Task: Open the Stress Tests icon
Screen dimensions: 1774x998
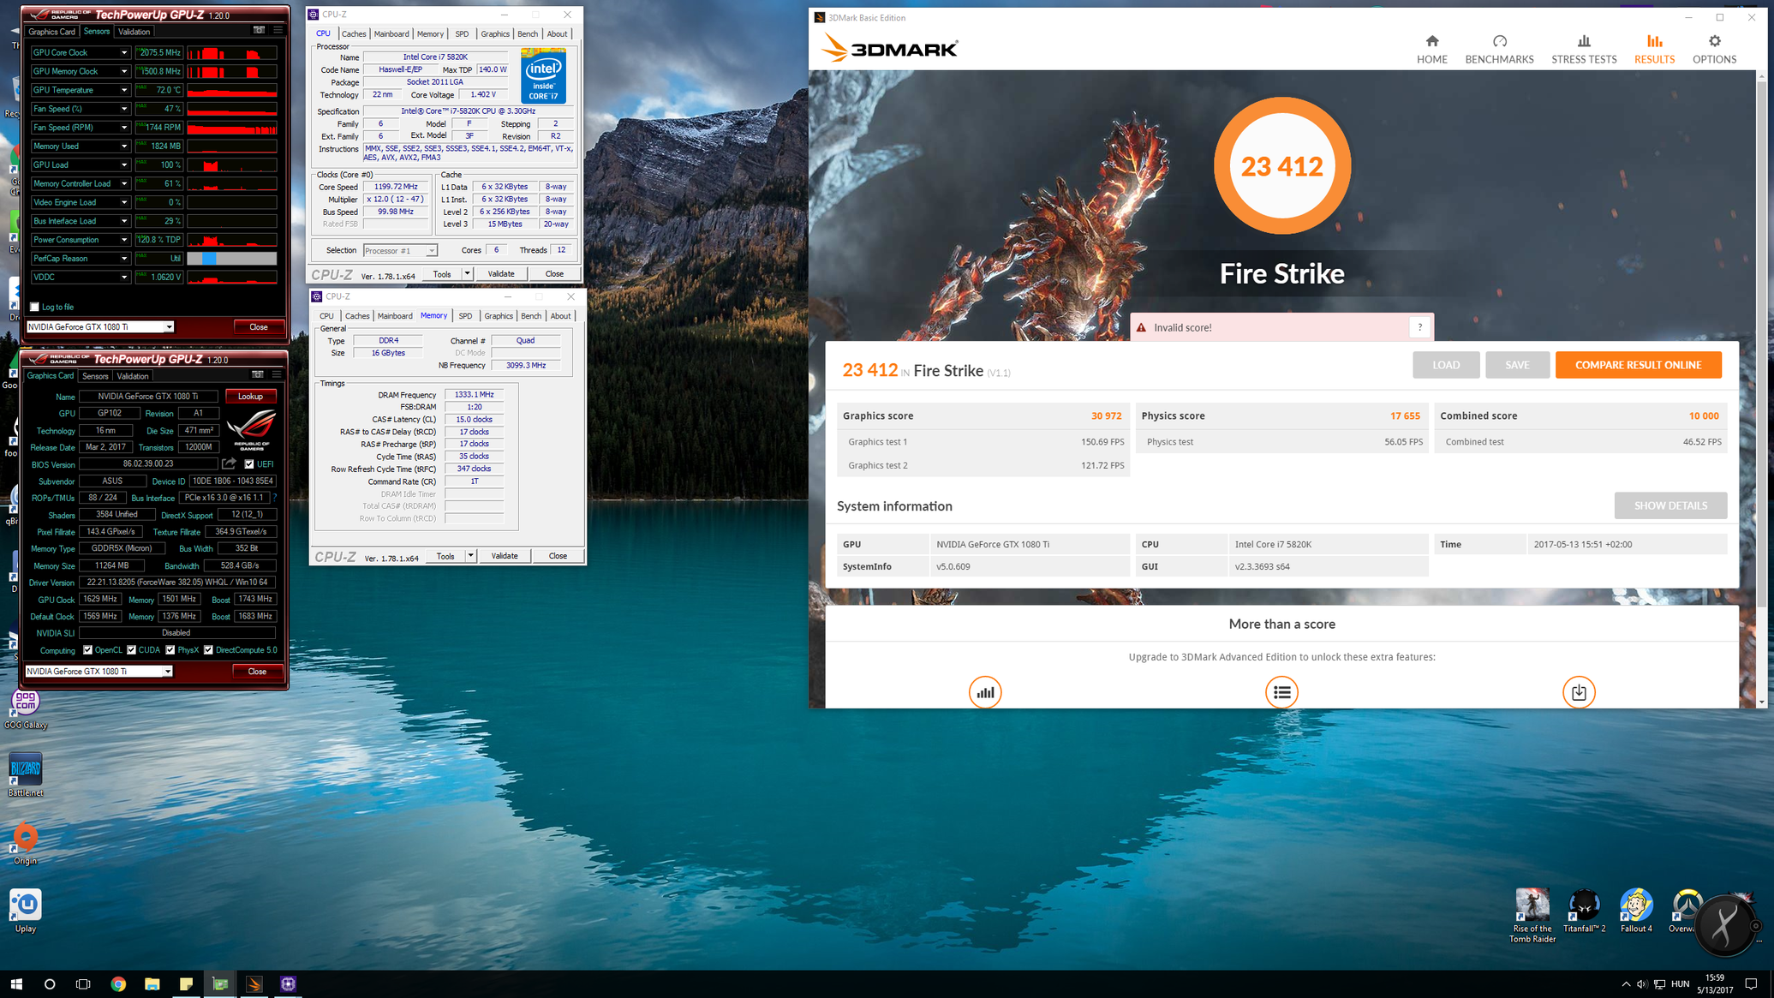Action: [1583, 41]
